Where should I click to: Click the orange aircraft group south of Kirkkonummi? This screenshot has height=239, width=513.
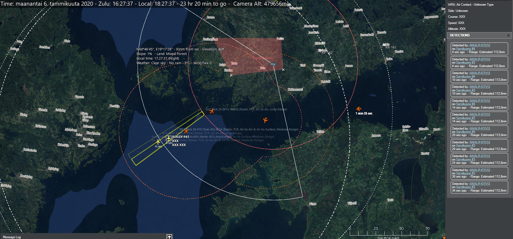266,120
